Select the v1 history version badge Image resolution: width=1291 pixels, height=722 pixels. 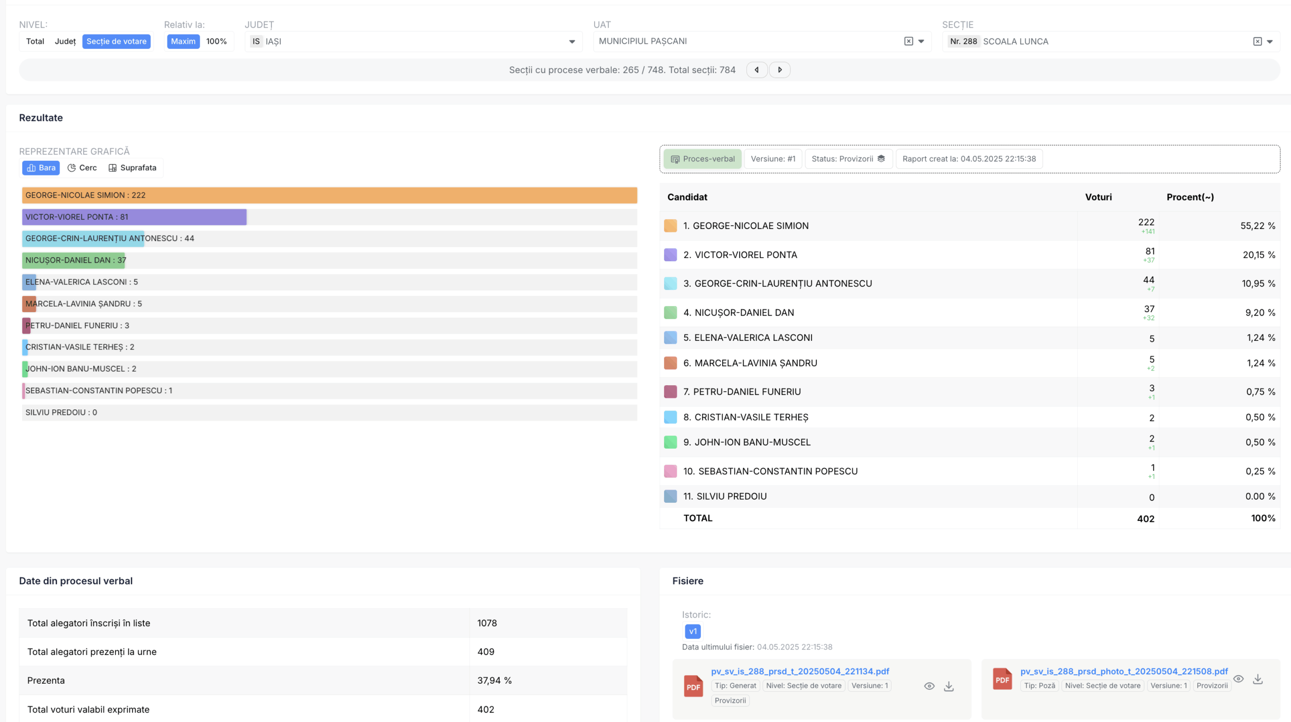(x=692, y=631)
